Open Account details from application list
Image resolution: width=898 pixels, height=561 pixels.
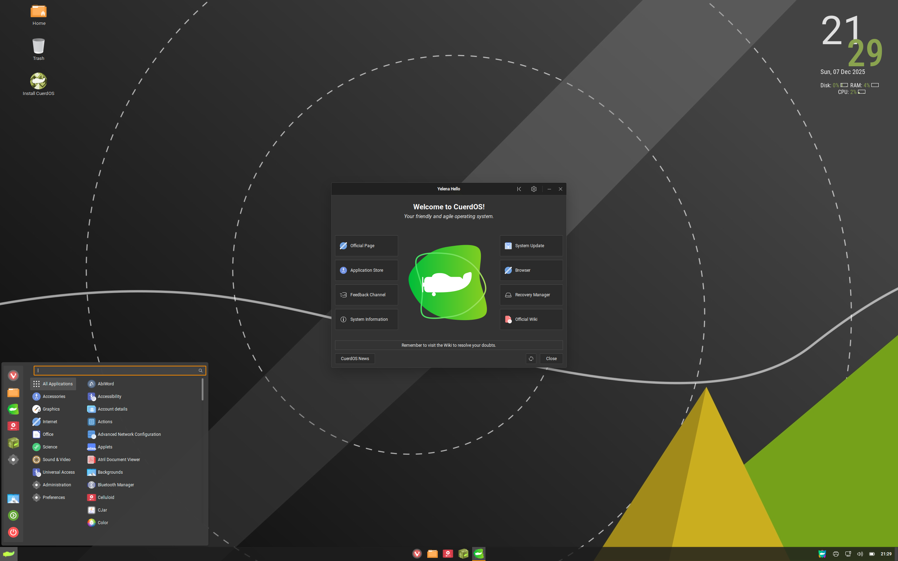144,409
